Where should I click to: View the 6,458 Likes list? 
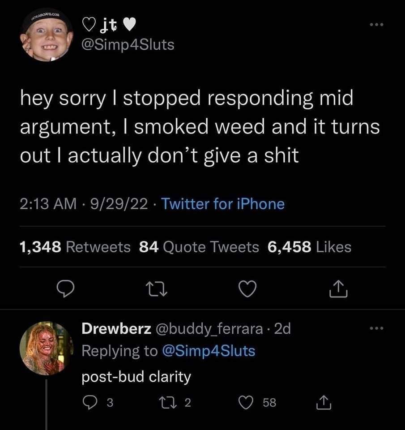[309, 247]
